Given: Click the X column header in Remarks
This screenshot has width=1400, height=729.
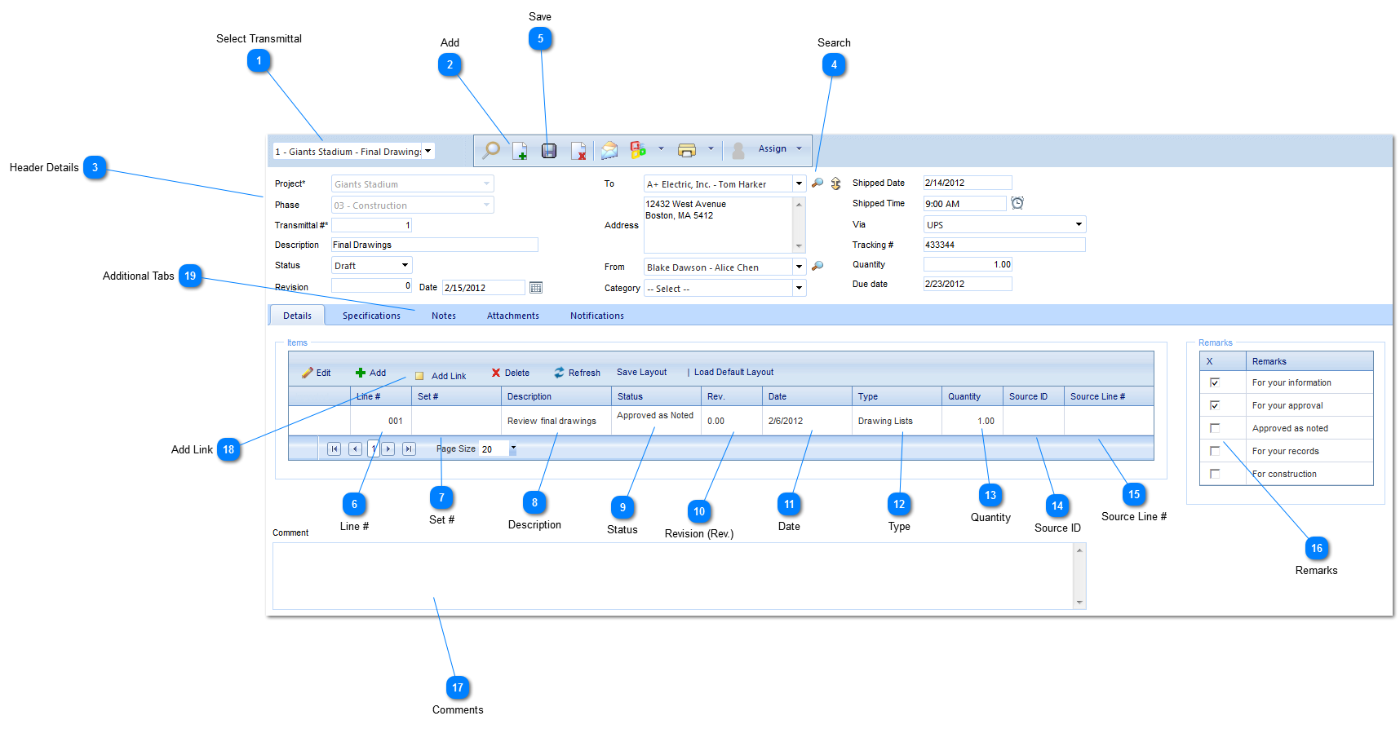Looking at the screenshot, I should [x=1222, y=361].
